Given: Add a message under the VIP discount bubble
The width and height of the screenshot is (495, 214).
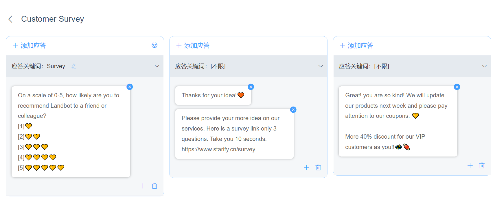Looking at the screenshot, I should click(x=470, y=165).
